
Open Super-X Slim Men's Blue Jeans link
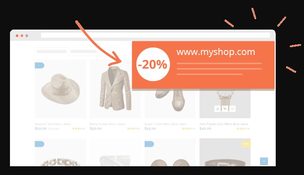[166, 124]
